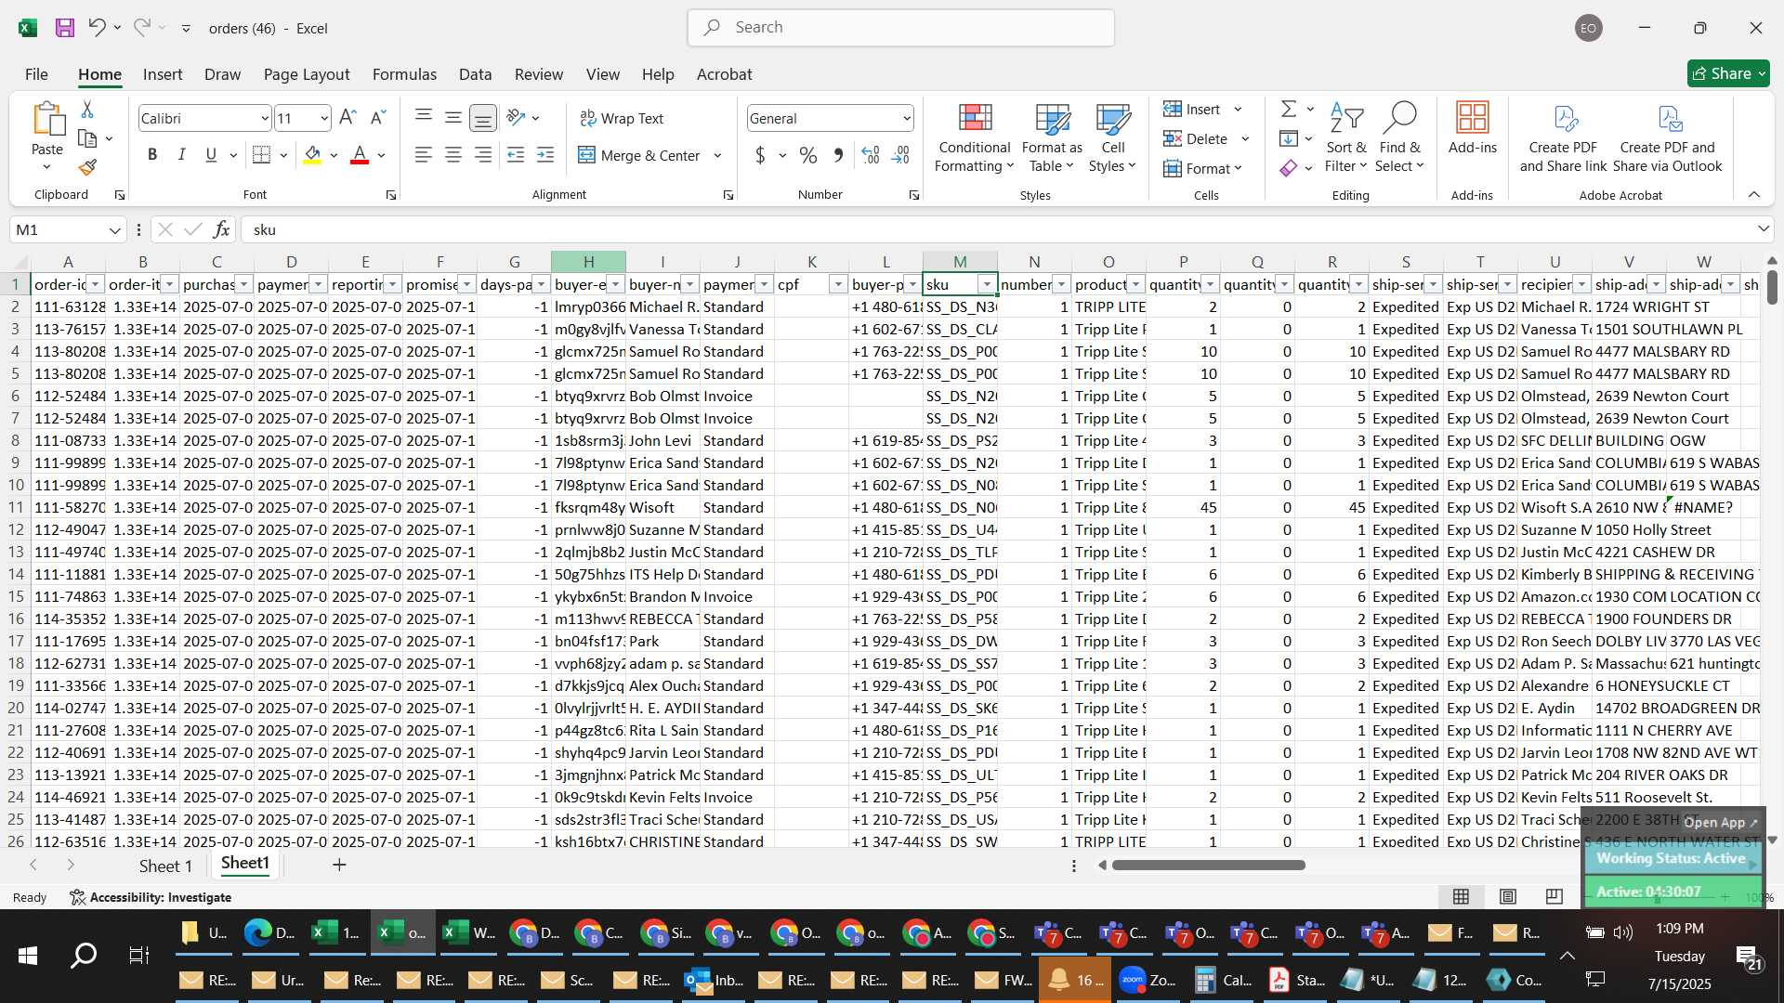Open the File menu
1784x1003 pixels.
click(x=36, y=74)
